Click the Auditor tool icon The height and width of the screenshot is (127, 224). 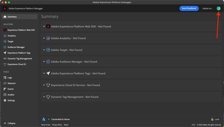click(5, 95)
